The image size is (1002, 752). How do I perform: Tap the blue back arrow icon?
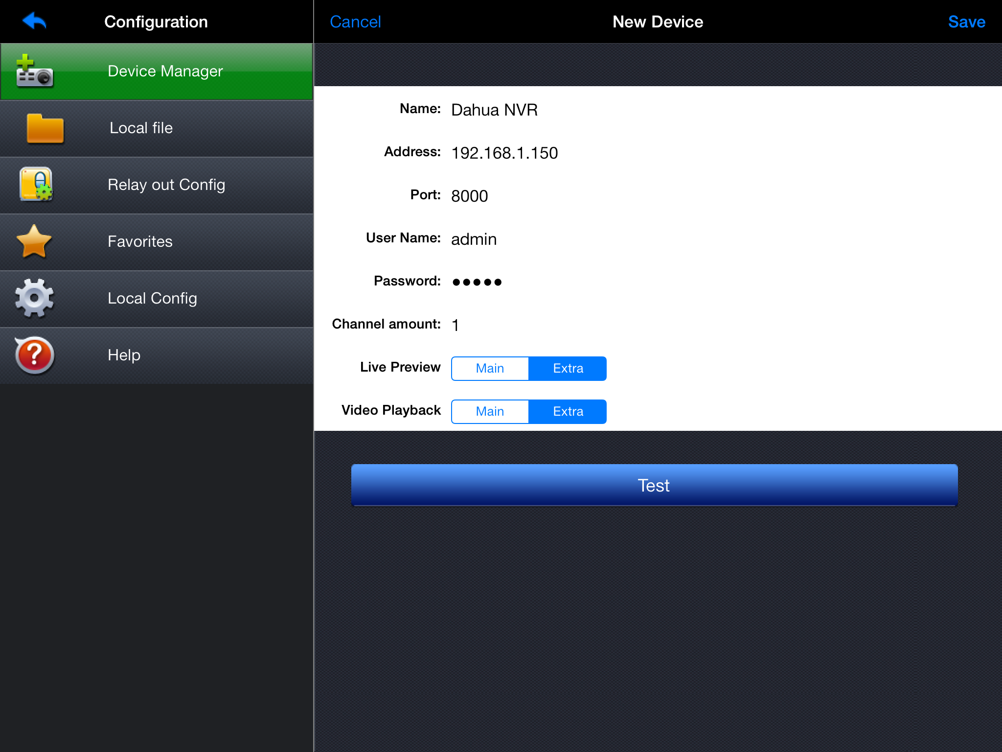point(34,21)
